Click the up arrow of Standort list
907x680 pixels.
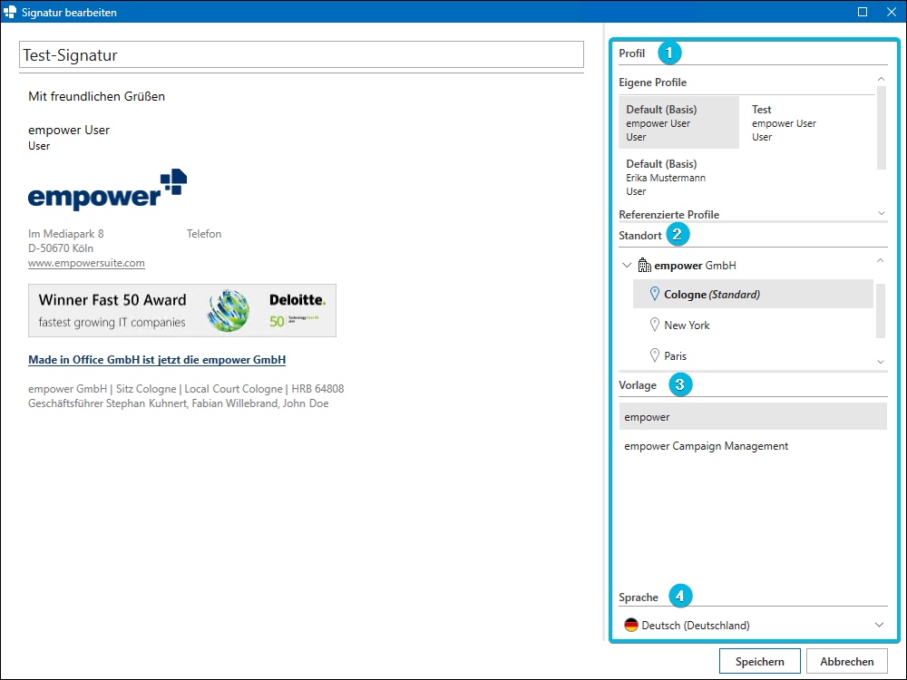(x=881, y=261)
